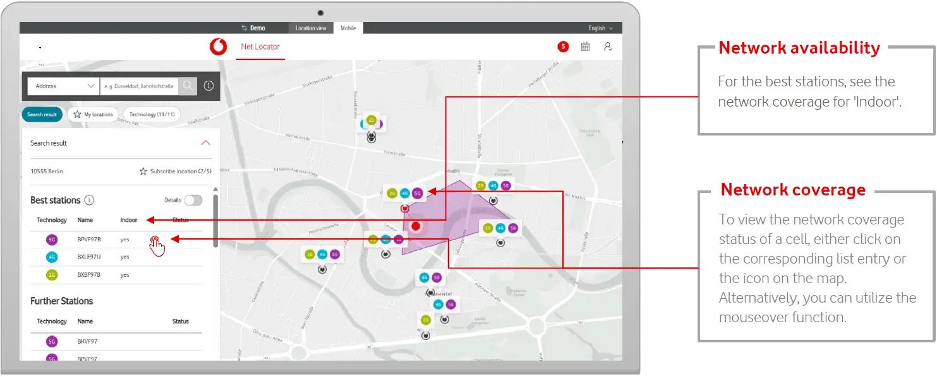Star Subscribe location (2/5)
This screenshot has height=377, width=937.
[143, 171]
